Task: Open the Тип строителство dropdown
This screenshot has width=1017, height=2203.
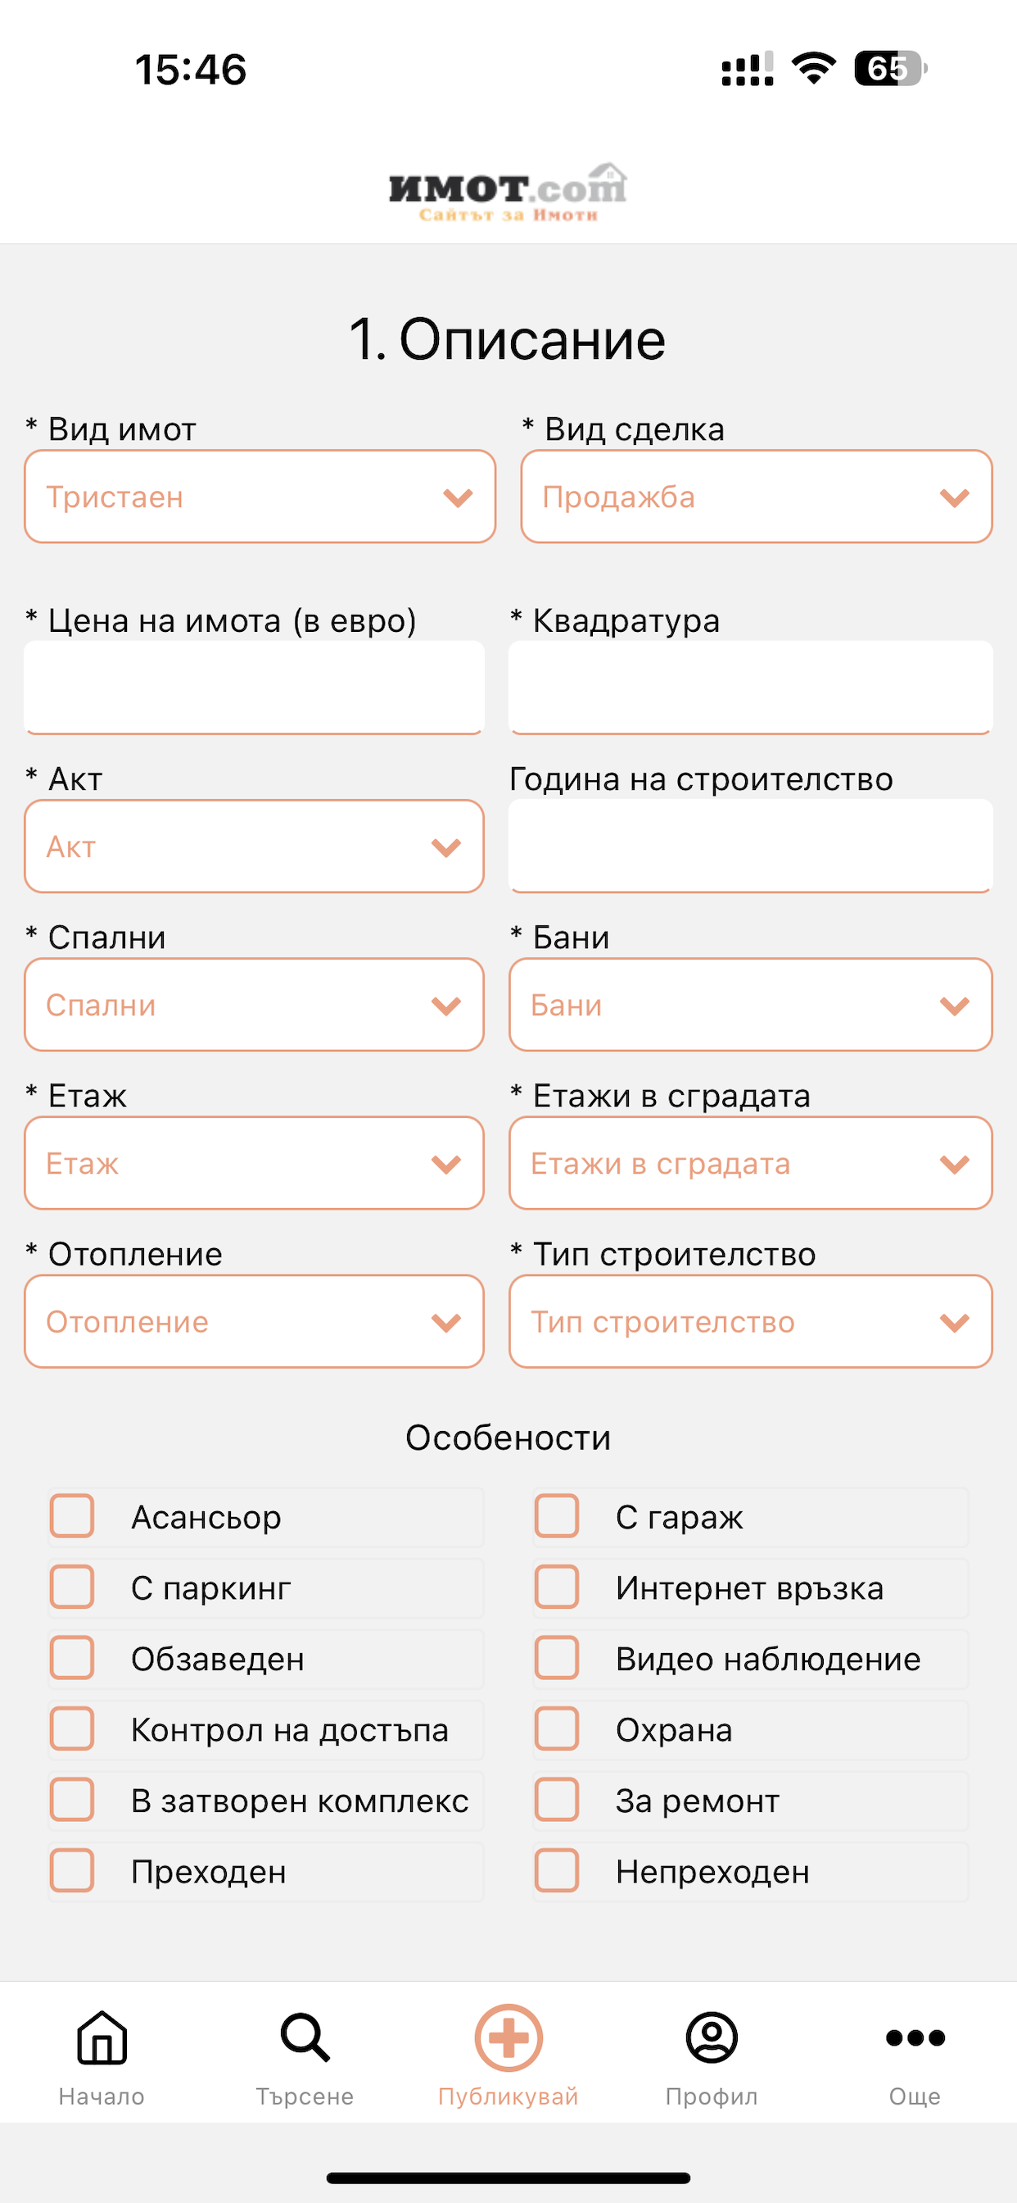Action: [x=750, y=1321]
